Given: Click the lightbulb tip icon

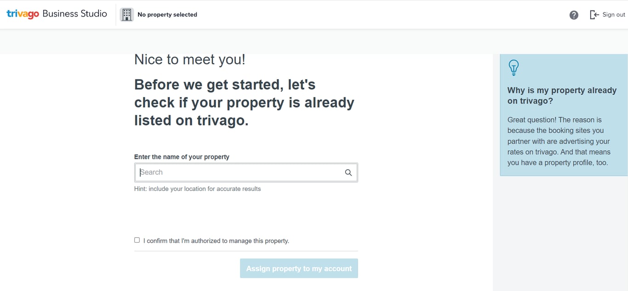Looking at the screenshot, I should tap(514, 68).
